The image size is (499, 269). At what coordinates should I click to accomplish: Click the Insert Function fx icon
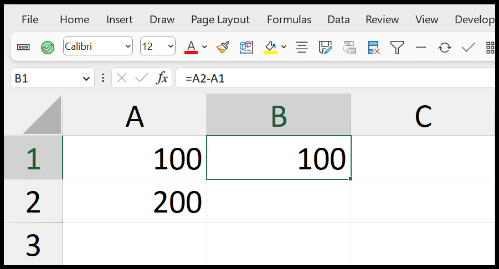point(162,78)
